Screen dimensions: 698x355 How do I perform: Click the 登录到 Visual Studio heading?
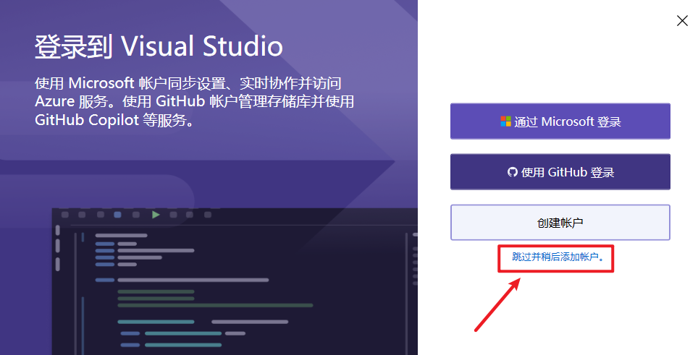(159, 47)
